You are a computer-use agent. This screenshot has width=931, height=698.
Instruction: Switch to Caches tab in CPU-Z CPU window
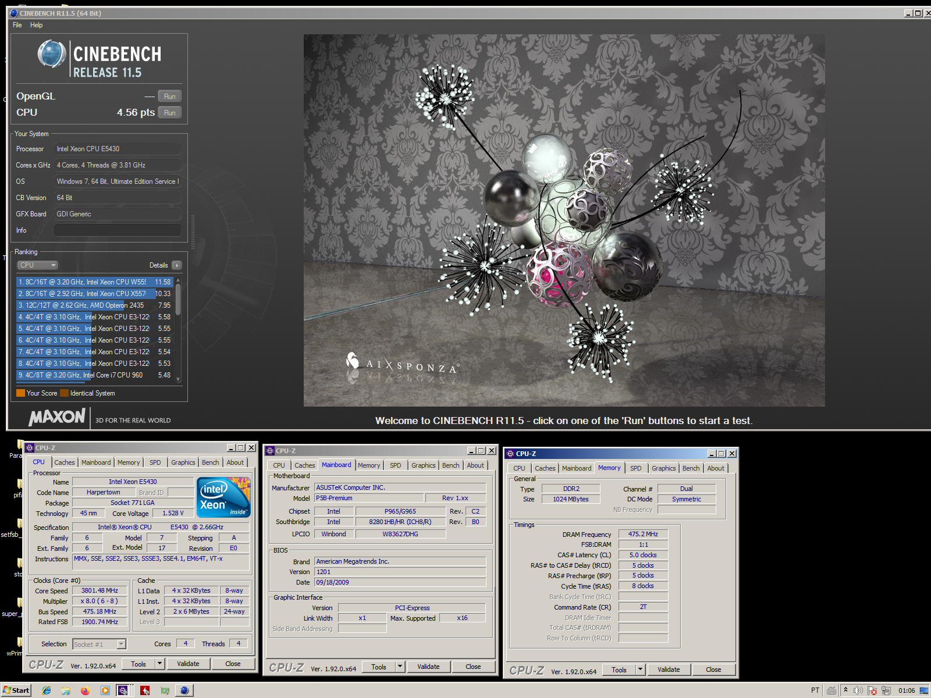pyautogui.click(x=65, y=462)
